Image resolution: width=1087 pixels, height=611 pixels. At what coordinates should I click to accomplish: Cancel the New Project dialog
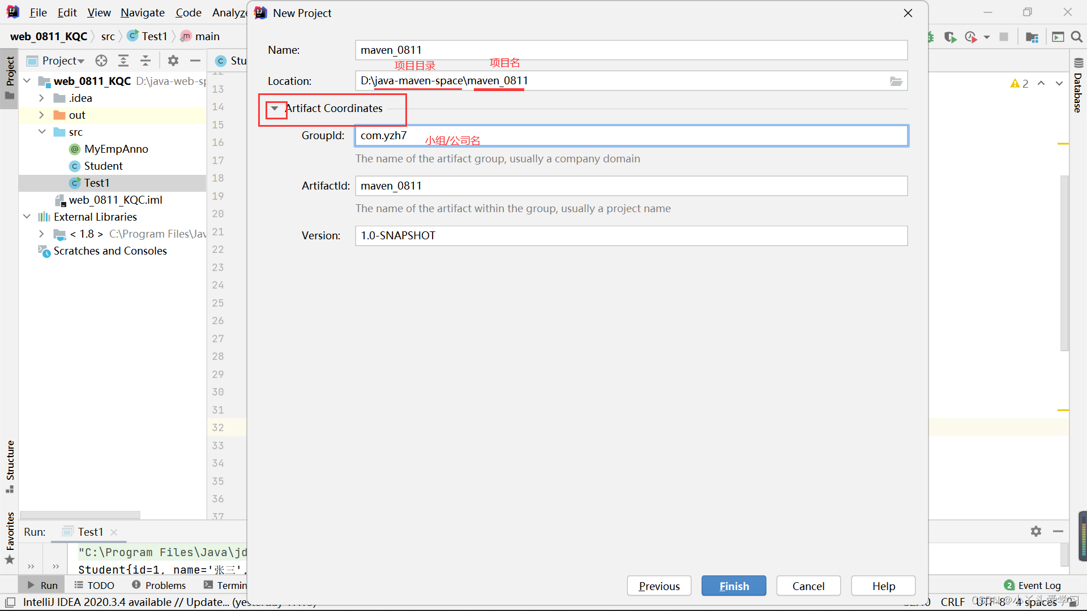click(808, 586)
